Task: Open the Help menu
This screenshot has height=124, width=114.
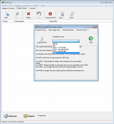Action: coord(43,5)
